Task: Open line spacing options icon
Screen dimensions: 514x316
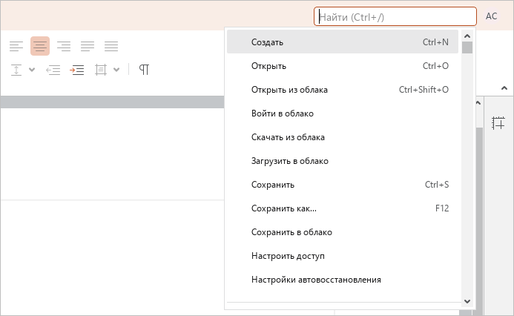Action: click(x=16, y=70)
